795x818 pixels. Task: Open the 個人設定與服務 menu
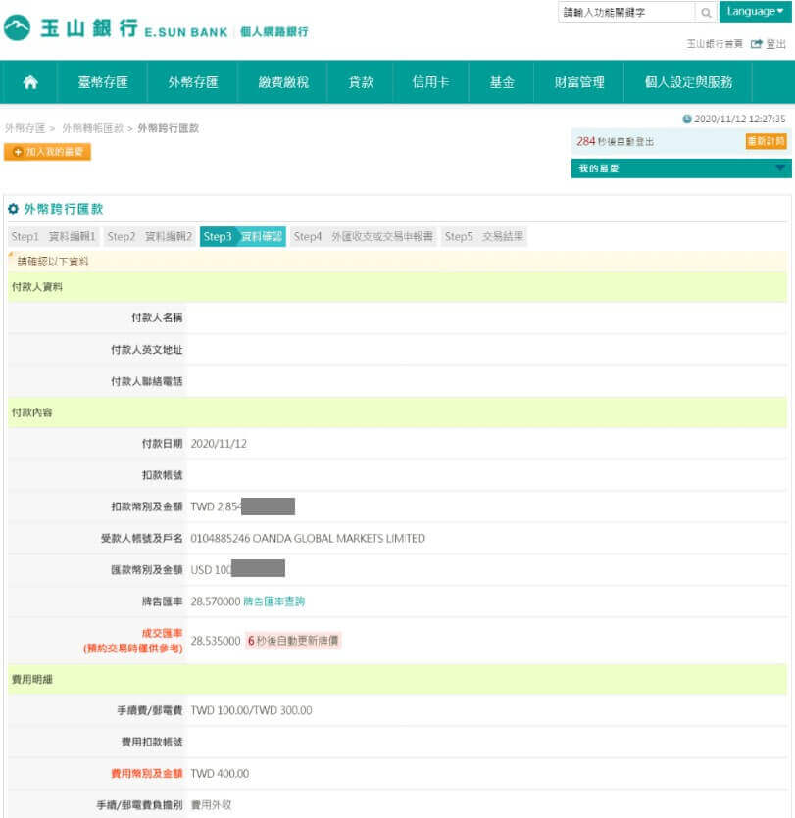coord(688,82)
